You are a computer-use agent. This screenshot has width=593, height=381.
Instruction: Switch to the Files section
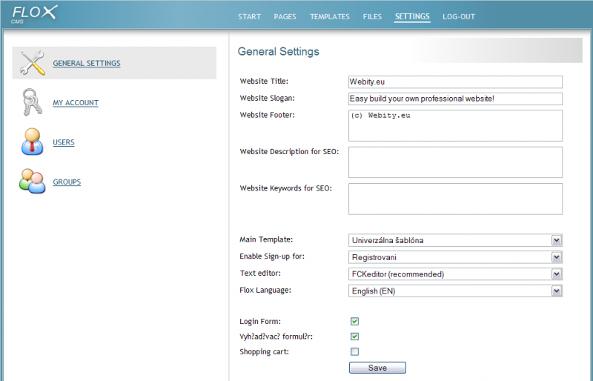click(x=372, y=16)
